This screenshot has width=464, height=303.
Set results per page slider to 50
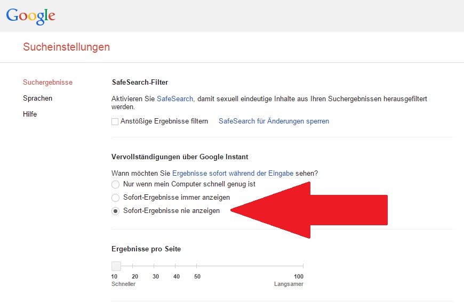point(196,266)
